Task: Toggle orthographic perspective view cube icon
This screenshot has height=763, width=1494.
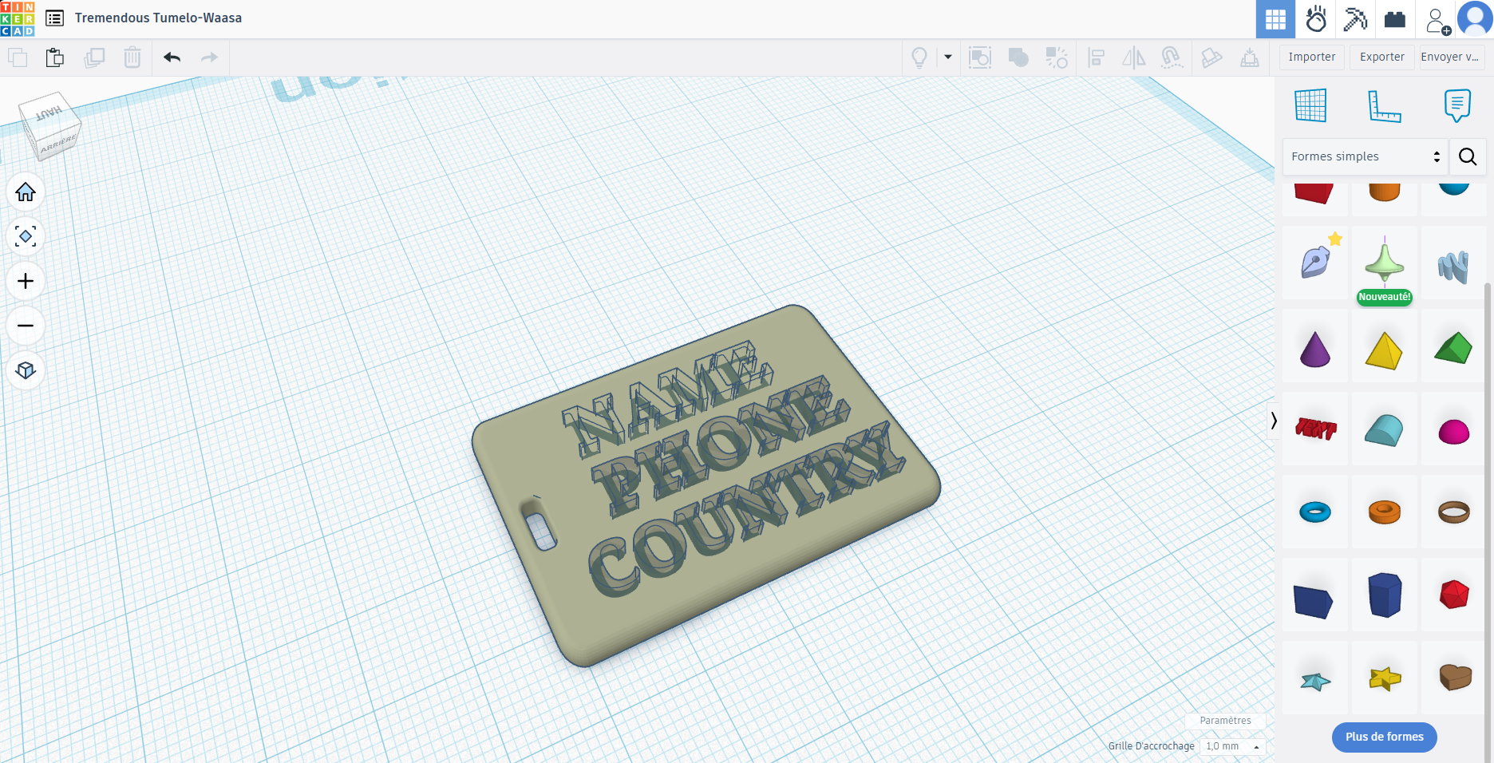Action: click(26, 371)
